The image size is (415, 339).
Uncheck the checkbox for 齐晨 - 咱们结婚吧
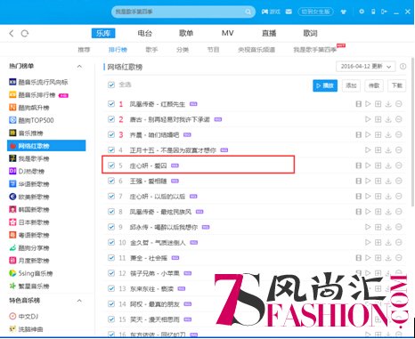coord(111,134)
